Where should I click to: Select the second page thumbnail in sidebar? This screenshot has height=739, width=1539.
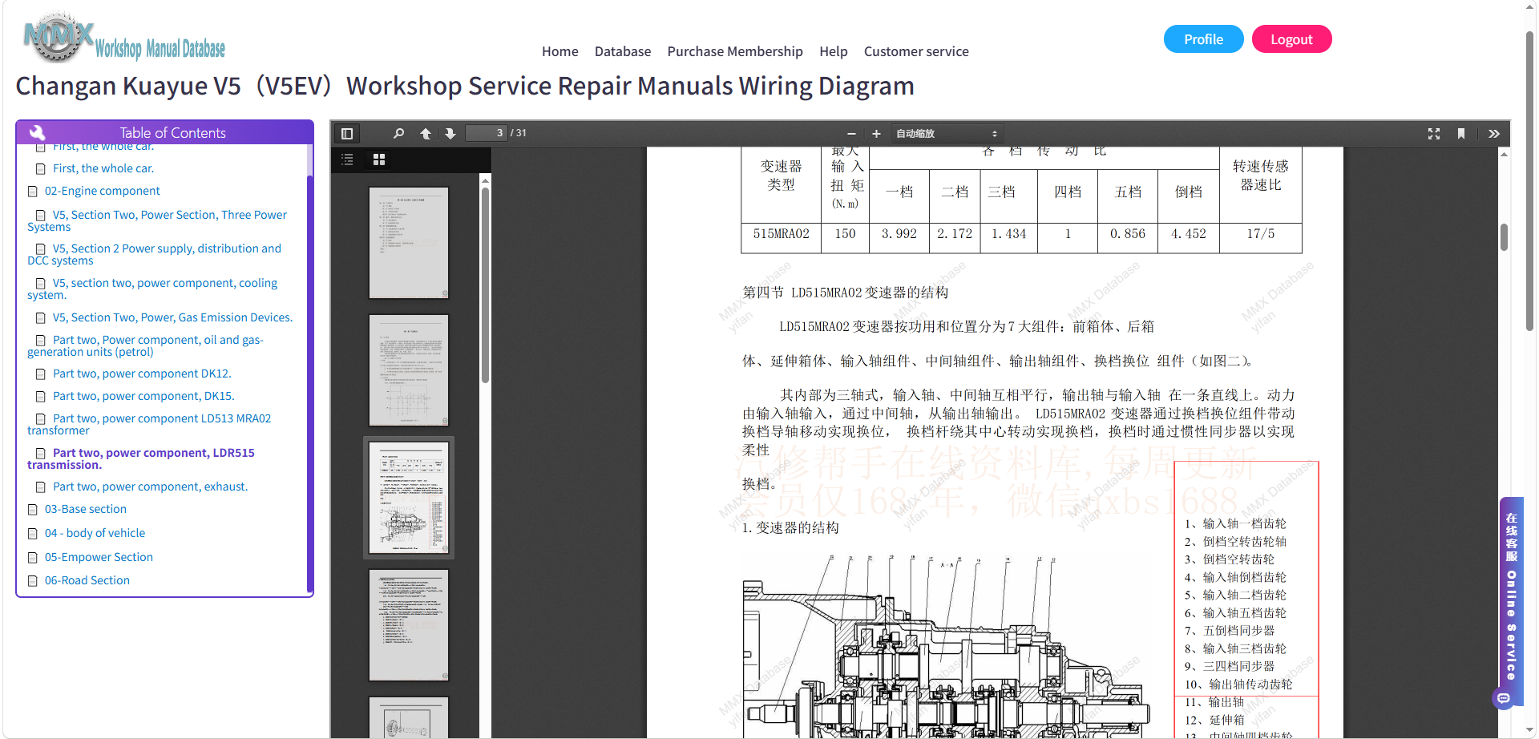[x=409, y=370]
